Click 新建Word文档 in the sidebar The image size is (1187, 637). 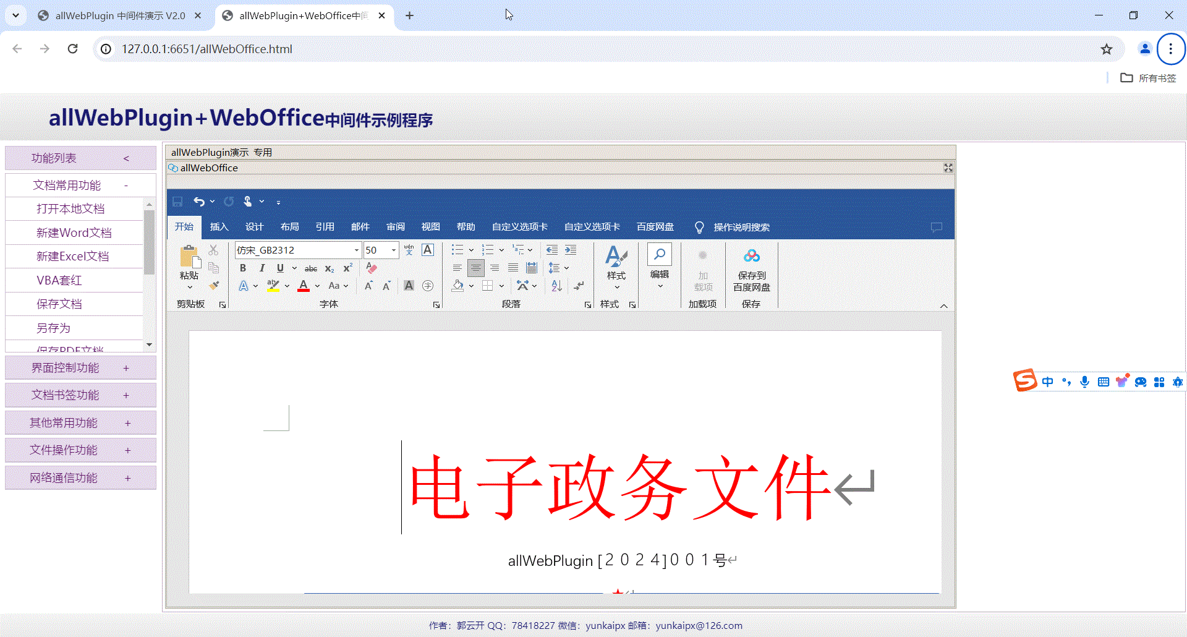click(74, 233)
